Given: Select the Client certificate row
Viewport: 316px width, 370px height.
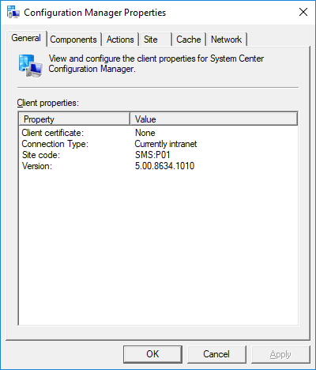Looking at the screenshot, I should point(158,133).
